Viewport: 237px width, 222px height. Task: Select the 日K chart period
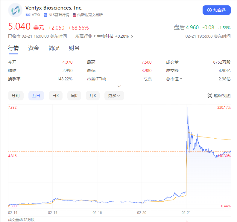(55, 96)
